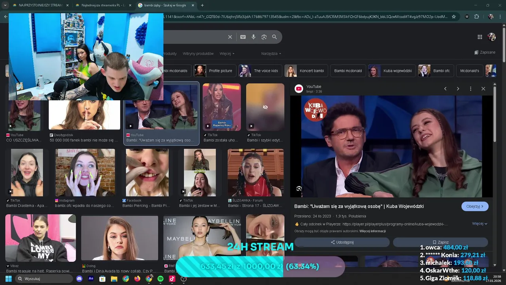Open ŚLIZGAWKA Forum Bambi result
The image size is (506, 285).
[255, 173]
